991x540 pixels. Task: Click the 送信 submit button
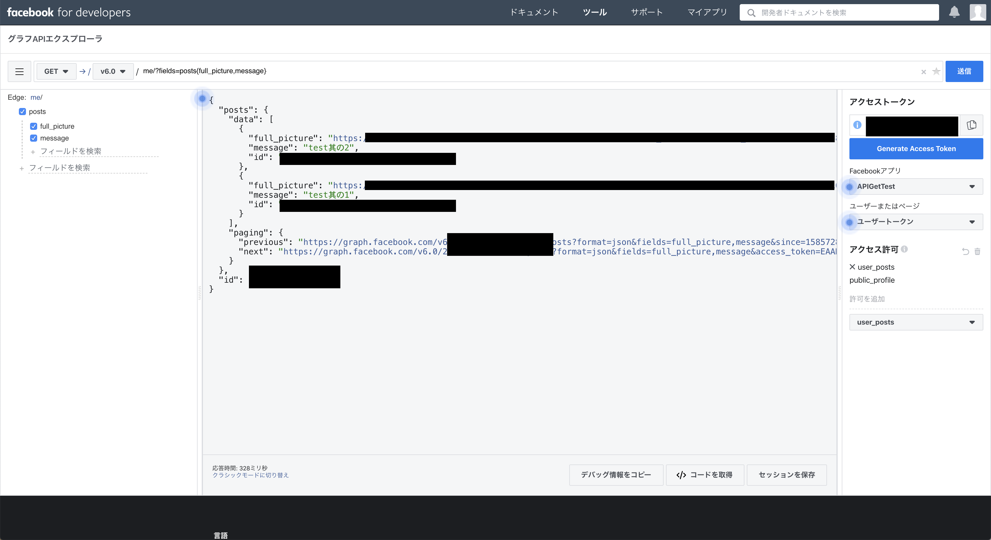click(x=964, y=71)
